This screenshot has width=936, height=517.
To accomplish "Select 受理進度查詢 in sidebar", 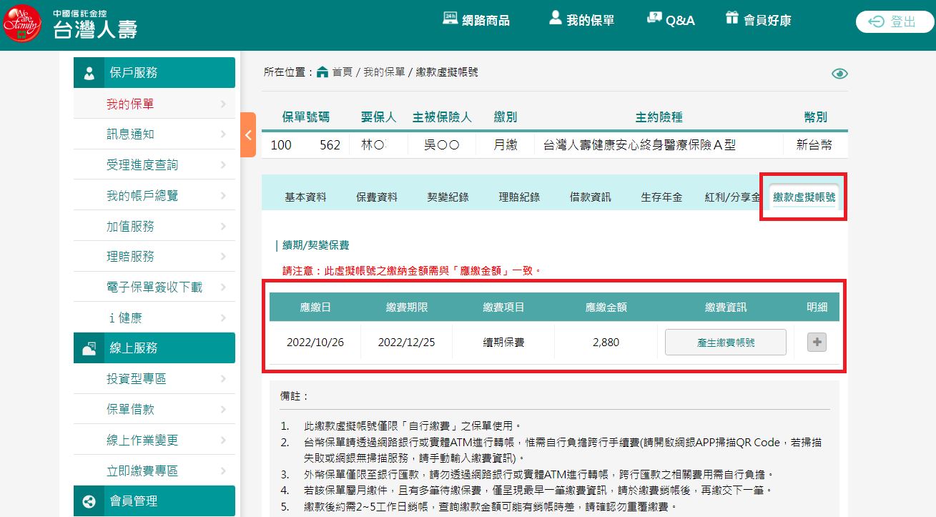I will (x=154, y=165).
